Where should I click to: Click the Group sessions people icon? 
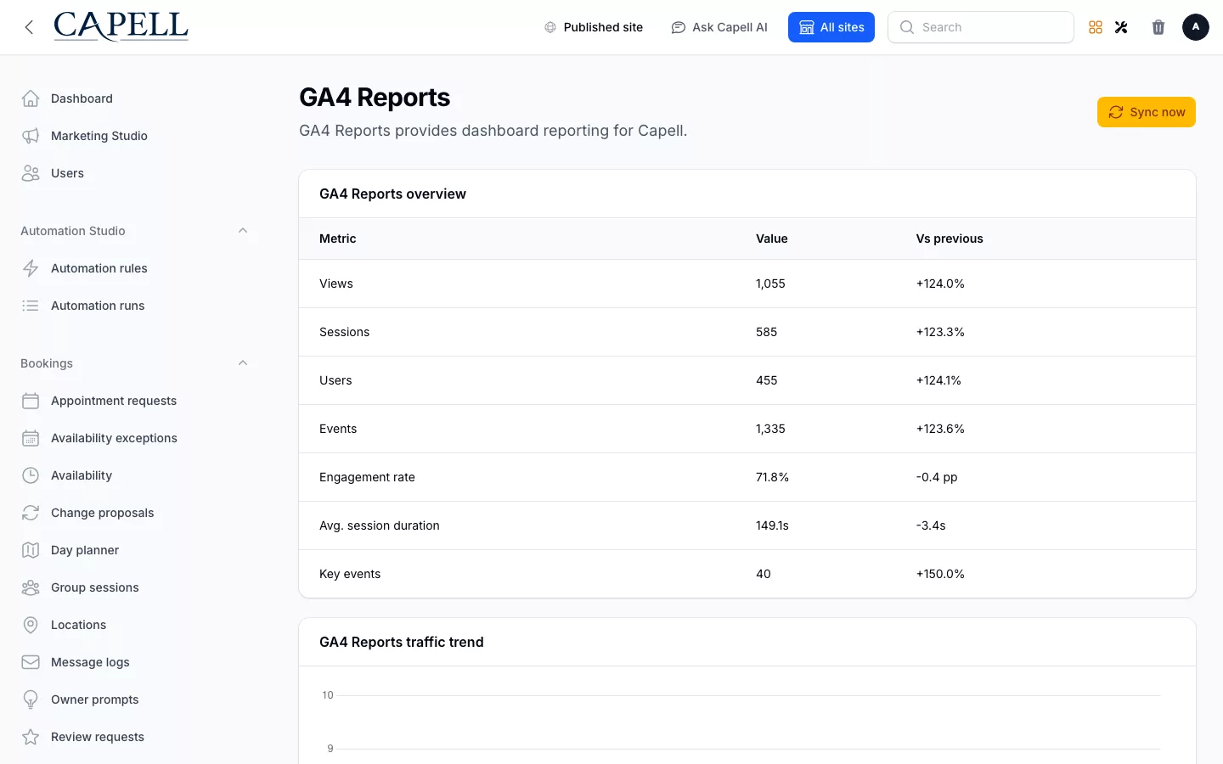31,587
